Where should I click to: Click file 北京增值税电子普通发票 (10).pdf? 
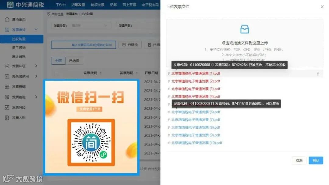click(197, 143)
